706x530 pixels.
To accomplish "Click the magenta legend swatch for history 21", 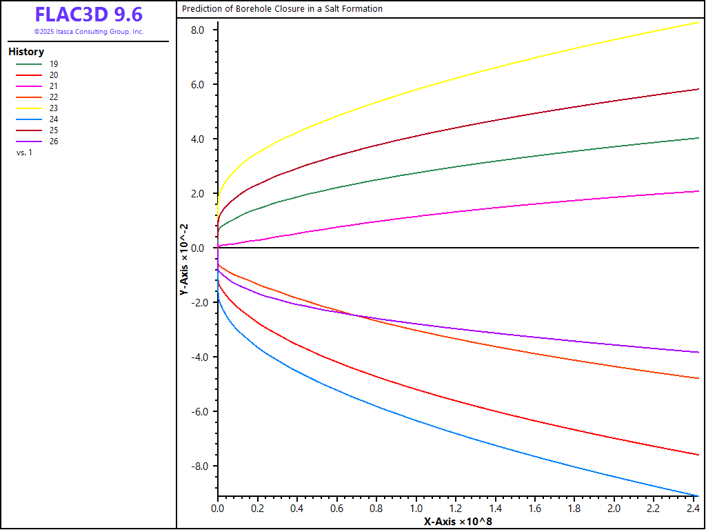I will [x=28, y=86].
